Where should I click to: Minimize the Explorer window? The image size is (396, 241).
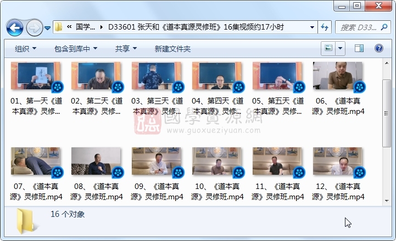pyautogui.click(x=342, y=6)
